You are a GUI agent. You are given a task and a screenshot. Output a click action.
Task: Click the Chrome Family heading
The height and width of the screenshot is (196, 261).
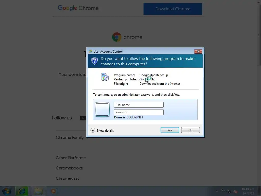coord(70,138)
